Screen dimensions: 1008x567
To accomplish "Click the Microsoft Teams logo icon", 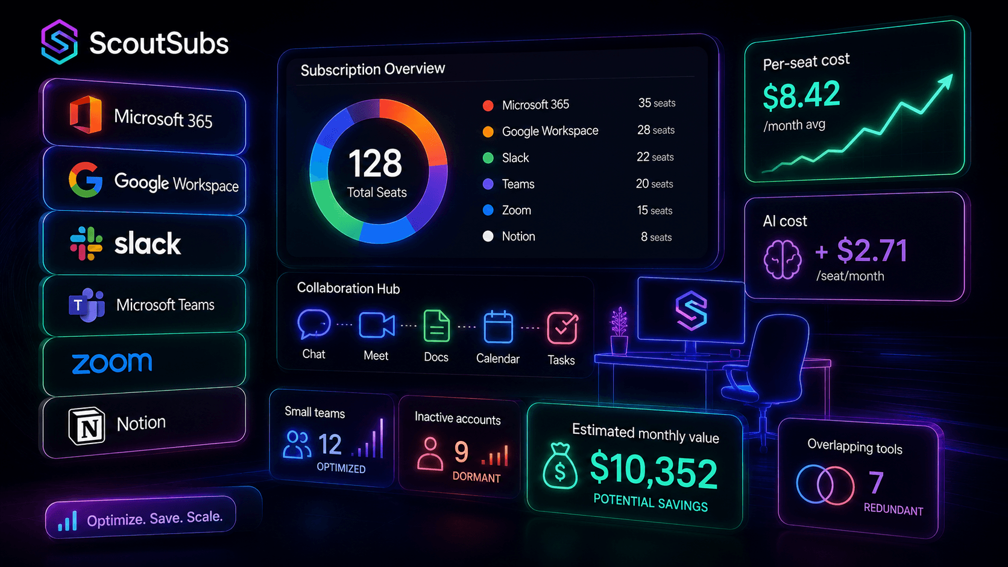I will (87, 305).
